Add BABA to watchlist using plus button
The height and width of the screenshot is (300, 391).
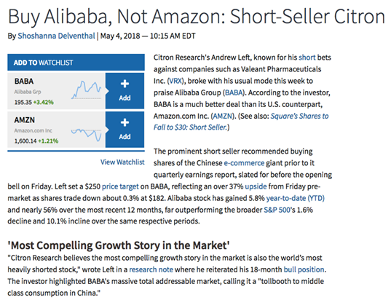click(125, 91)
